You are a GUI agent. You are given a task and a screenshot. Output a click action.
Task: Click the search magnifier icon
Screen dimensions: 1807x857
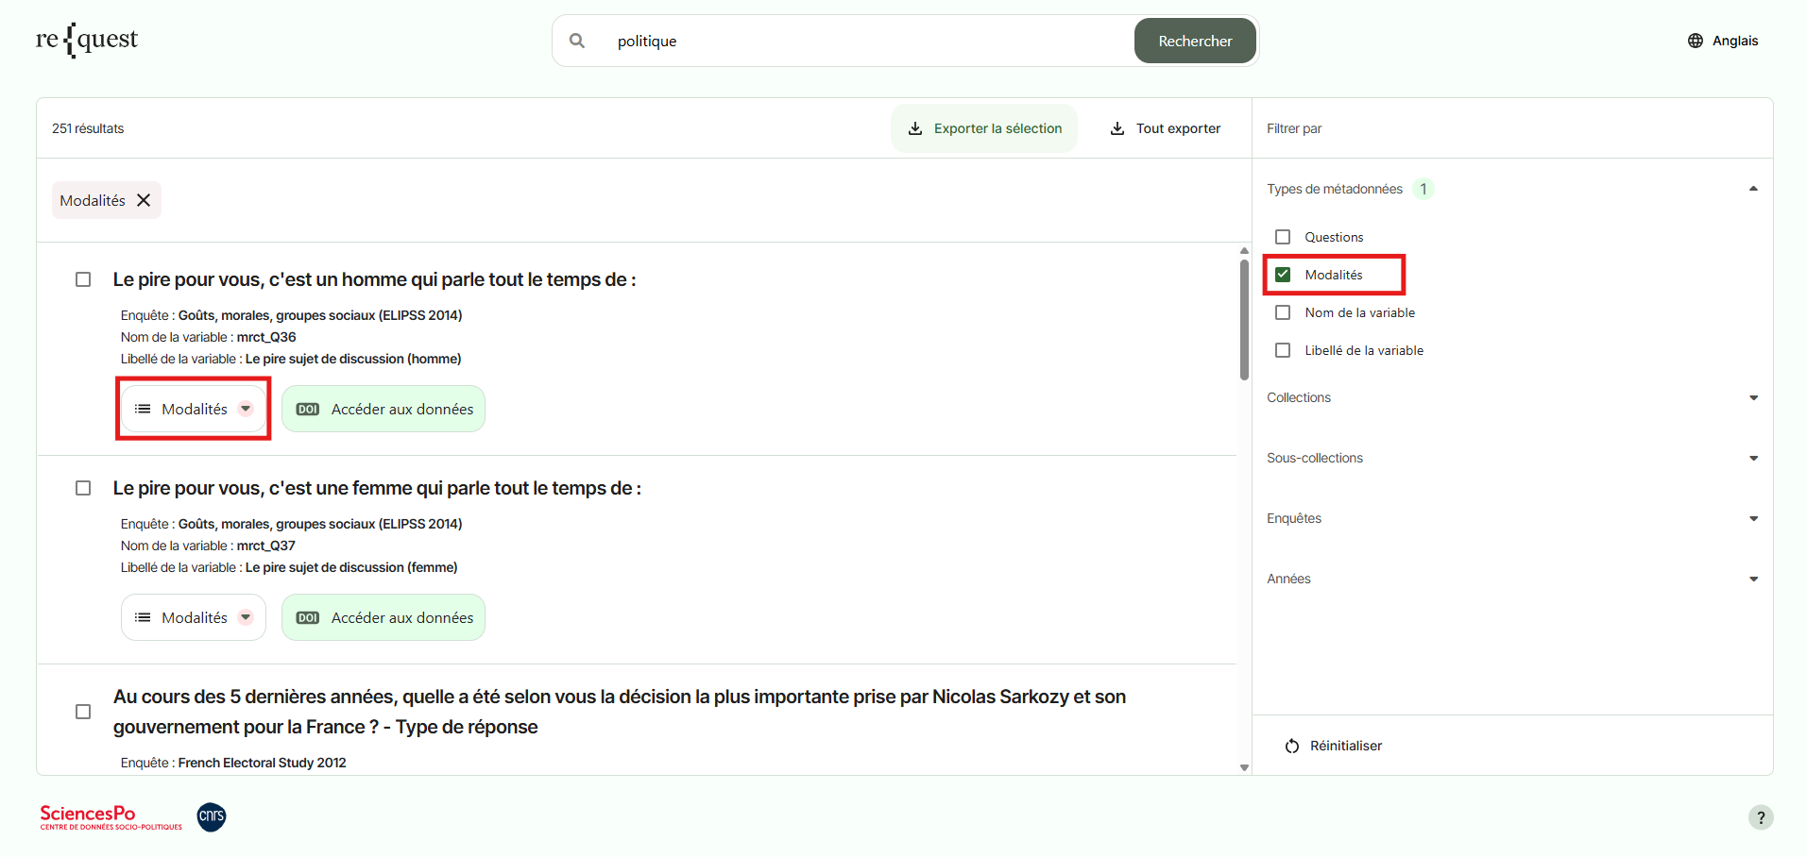click(x=577, y=41)
